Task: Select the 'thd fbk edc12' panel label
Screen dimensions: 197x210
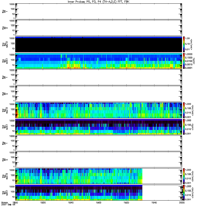Action: 5,110
